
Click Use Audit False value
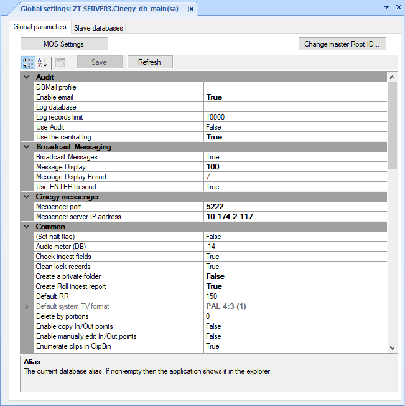tap(213, 127)
